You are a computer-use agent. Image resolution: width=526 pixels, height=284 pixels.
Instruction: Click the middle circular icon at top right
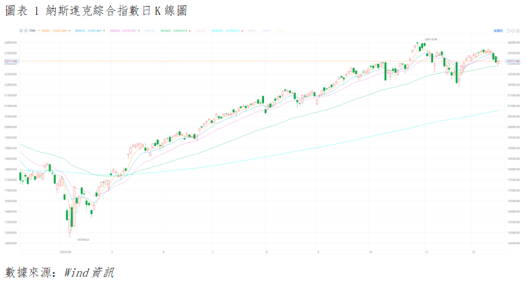[513, 30]
